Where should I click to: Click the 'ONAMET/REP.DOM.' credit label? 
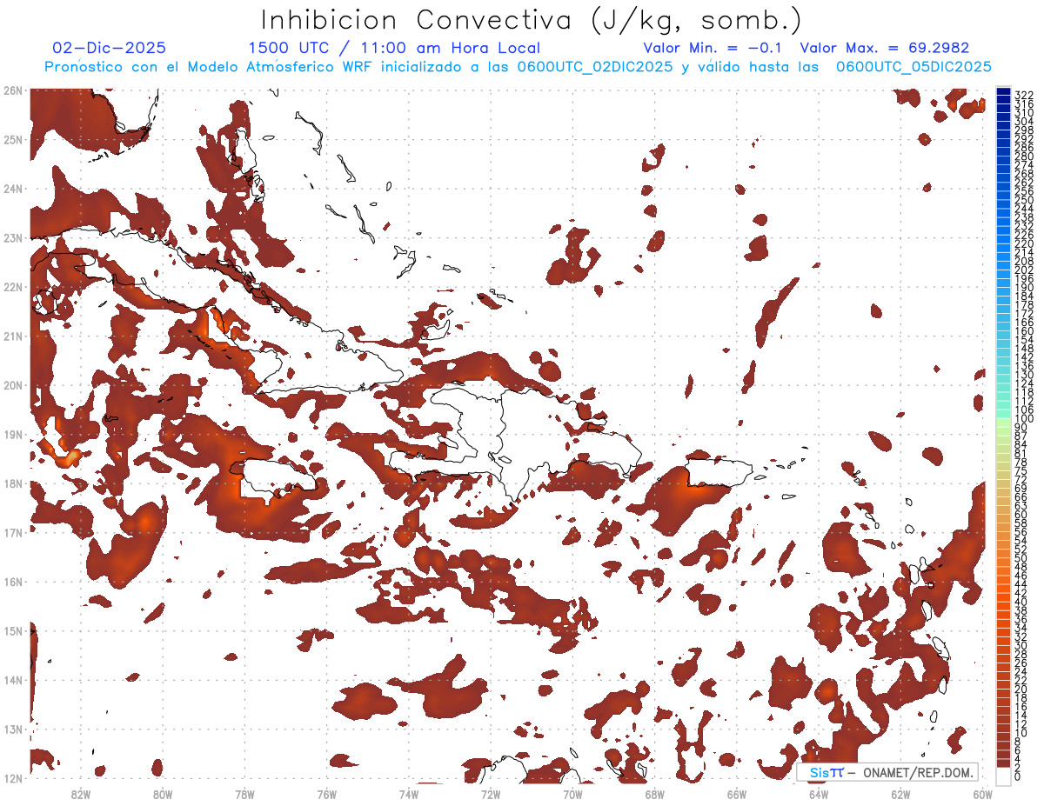[918, 772]
